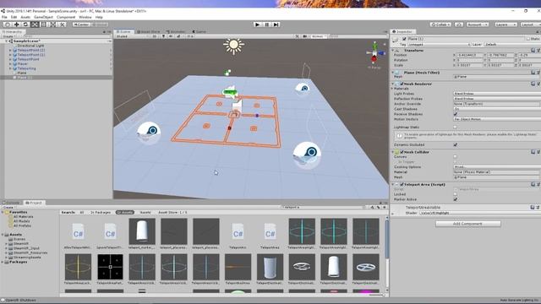Toggle scene audio icon in Scene toolbar
541x304 pixels.
[171, 36]
